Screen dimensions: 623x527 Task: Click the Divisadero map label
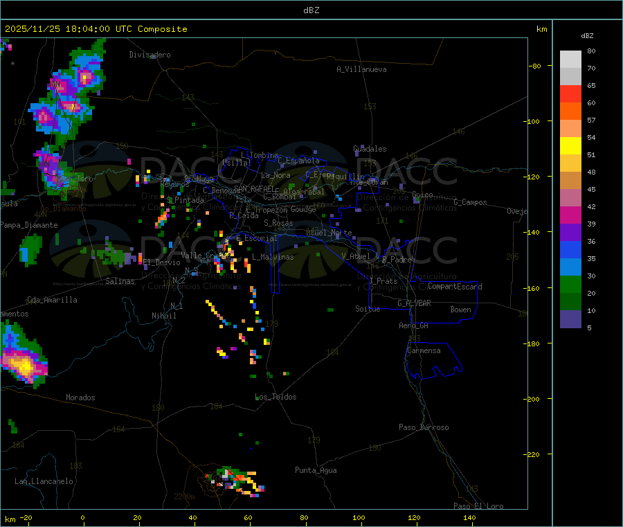pos(150,55)
